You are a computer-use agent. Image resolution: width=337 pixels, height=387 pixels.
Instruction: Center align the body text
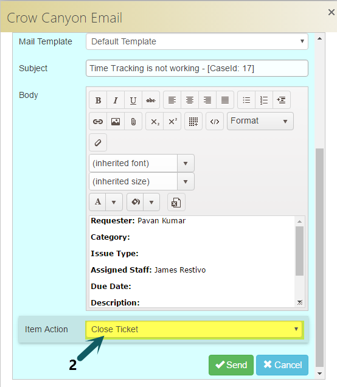[x=190, y=100]
